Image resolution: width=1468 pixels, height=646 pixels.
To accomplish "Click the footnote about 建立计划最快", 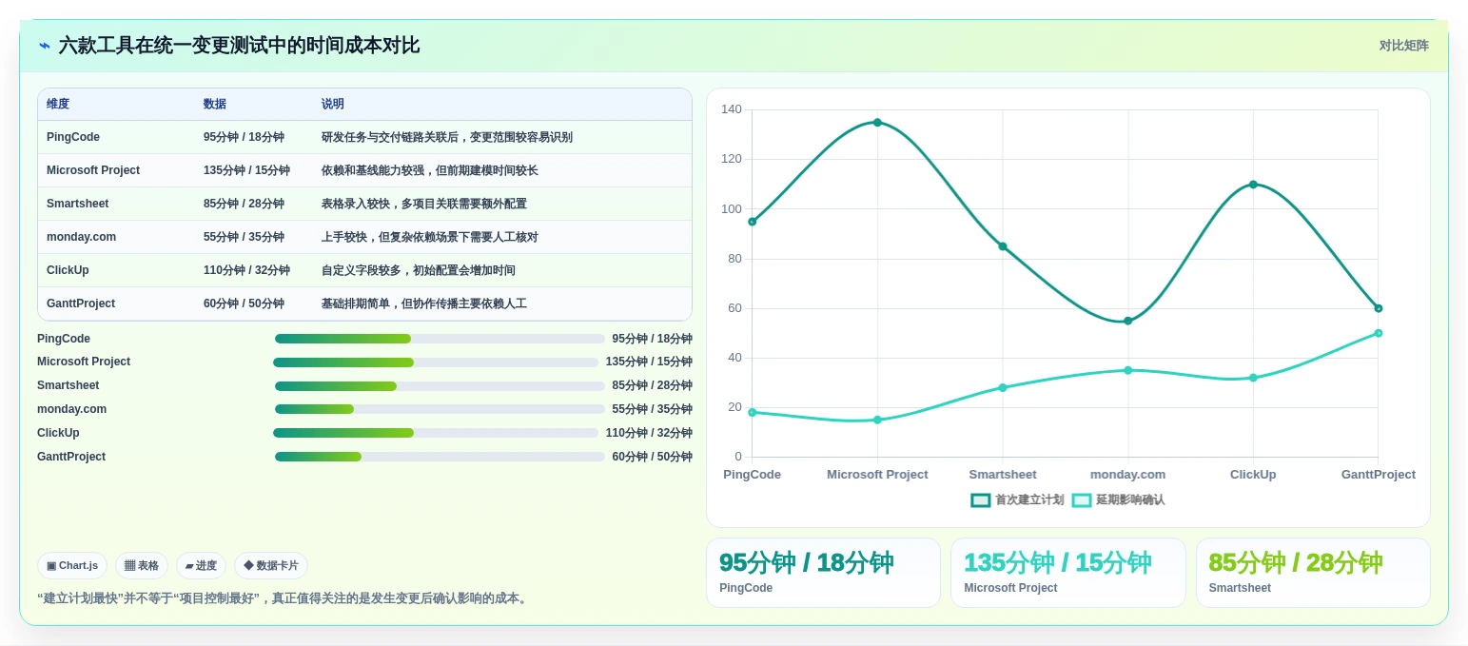I will (284, 598).
